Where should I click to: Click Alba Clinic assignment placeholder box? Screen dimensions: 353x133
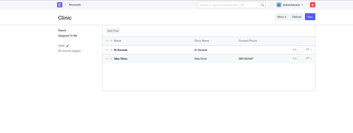[x=301, y=59]
